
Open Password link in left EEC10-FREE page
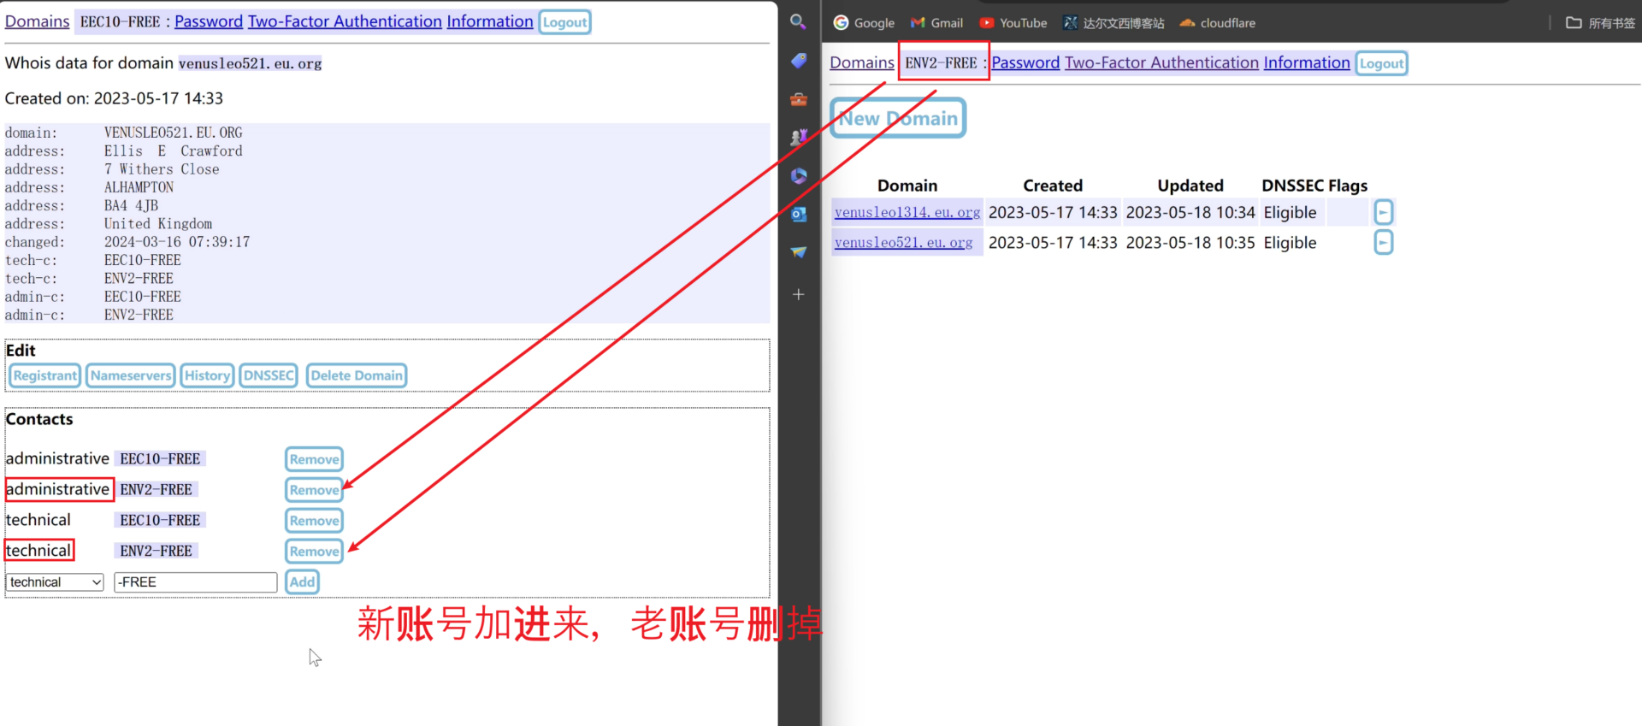[209, 21]
